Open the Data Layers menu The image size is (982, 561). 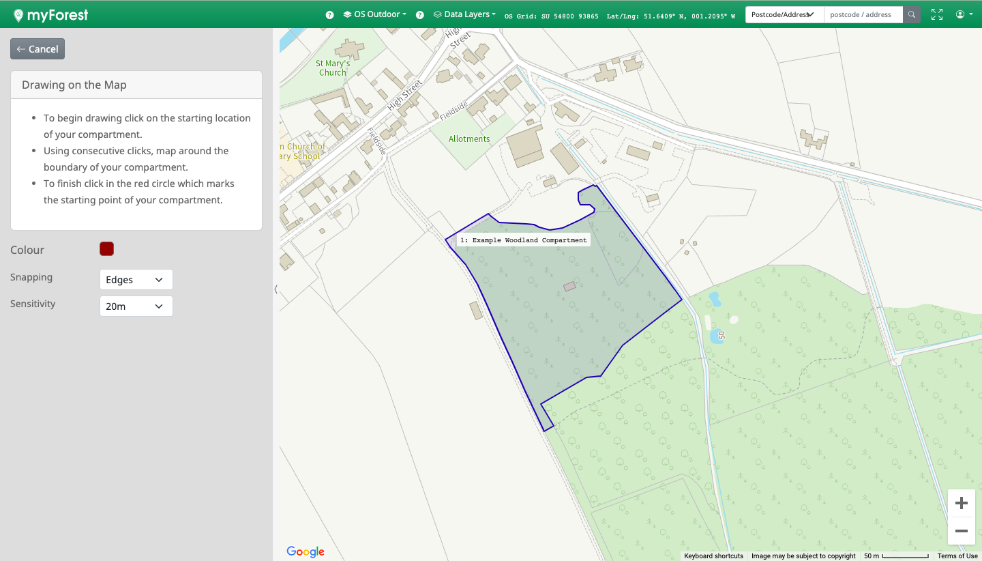click(465, 14)
